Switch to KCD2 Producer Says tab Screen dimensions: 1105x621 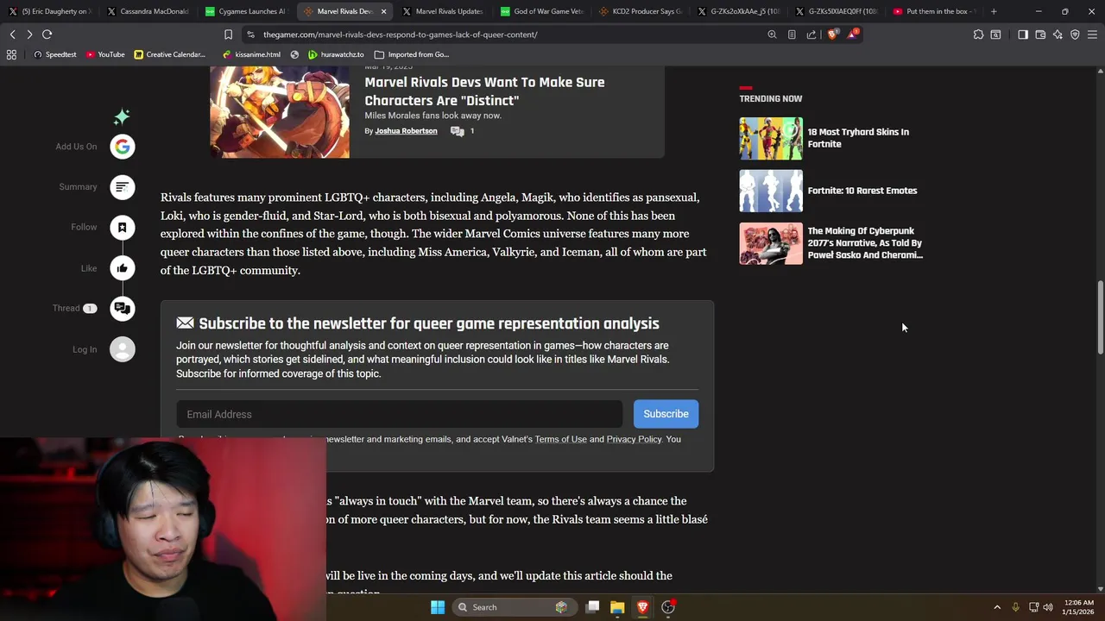[641, 11]
